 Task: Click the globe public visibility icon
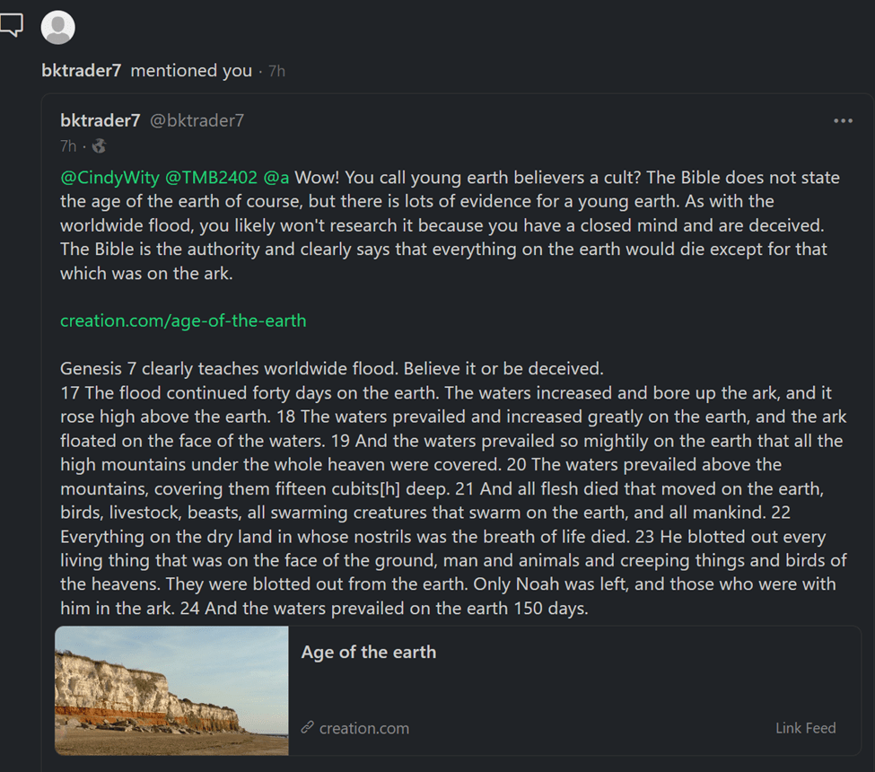pos(99,145)
